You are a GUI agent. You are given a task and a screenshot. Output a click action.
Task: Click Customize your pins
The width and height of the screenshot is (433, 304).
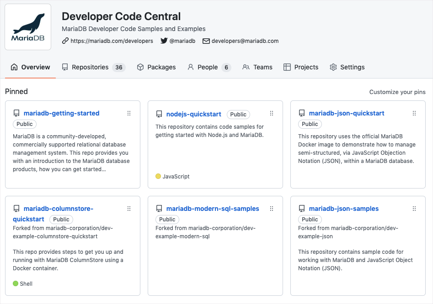397,92
